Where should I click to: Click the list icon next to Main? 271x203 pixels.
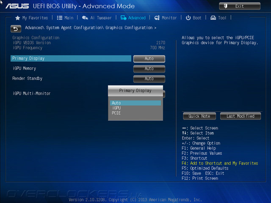(x=60, y=18)
